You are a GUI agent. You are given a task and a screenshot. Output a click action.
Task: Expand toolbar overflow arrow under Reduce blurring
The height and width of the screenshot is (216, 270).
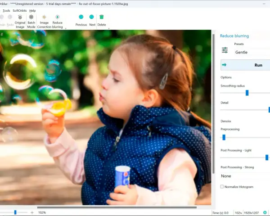click(x=66, y=29)
